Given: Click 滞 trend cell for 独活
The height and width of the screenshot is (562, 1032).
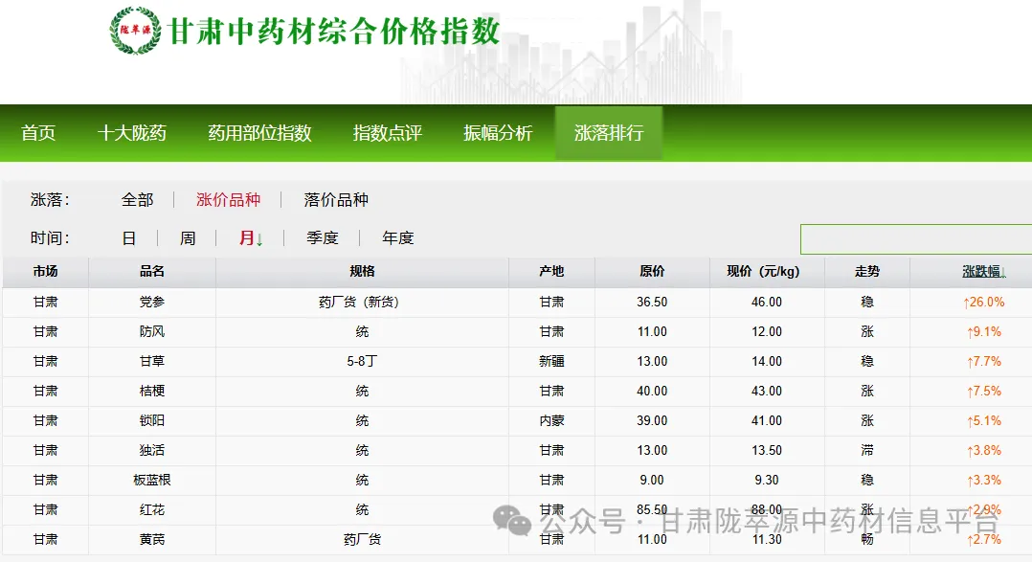Looking at the screenshot, I should 867,450.
